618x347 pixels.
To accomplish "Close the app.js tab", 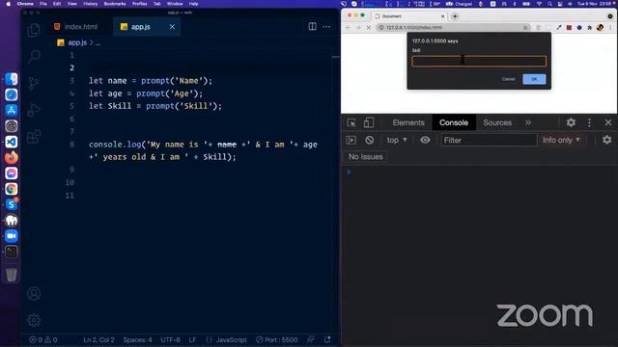I will coord(172,27).
